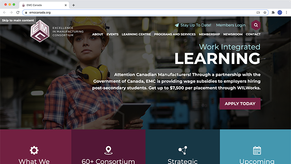Click the gear icon above What We
Screen dimensions: 291x164
(x=34, y=150)
